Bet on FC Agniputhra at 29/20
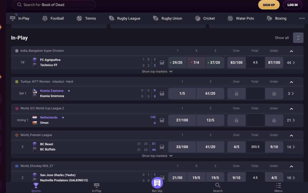The width and height of the screenshot is (308, 193). point(177,62)
